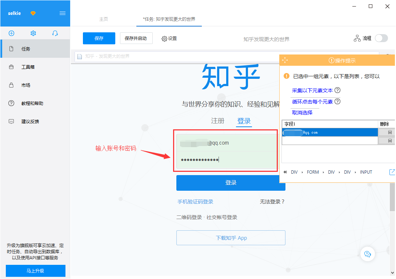Viewport: 396px width, 279px height.
Task: Click the 马上升级 upgrade button
Action: coord(36,271)
